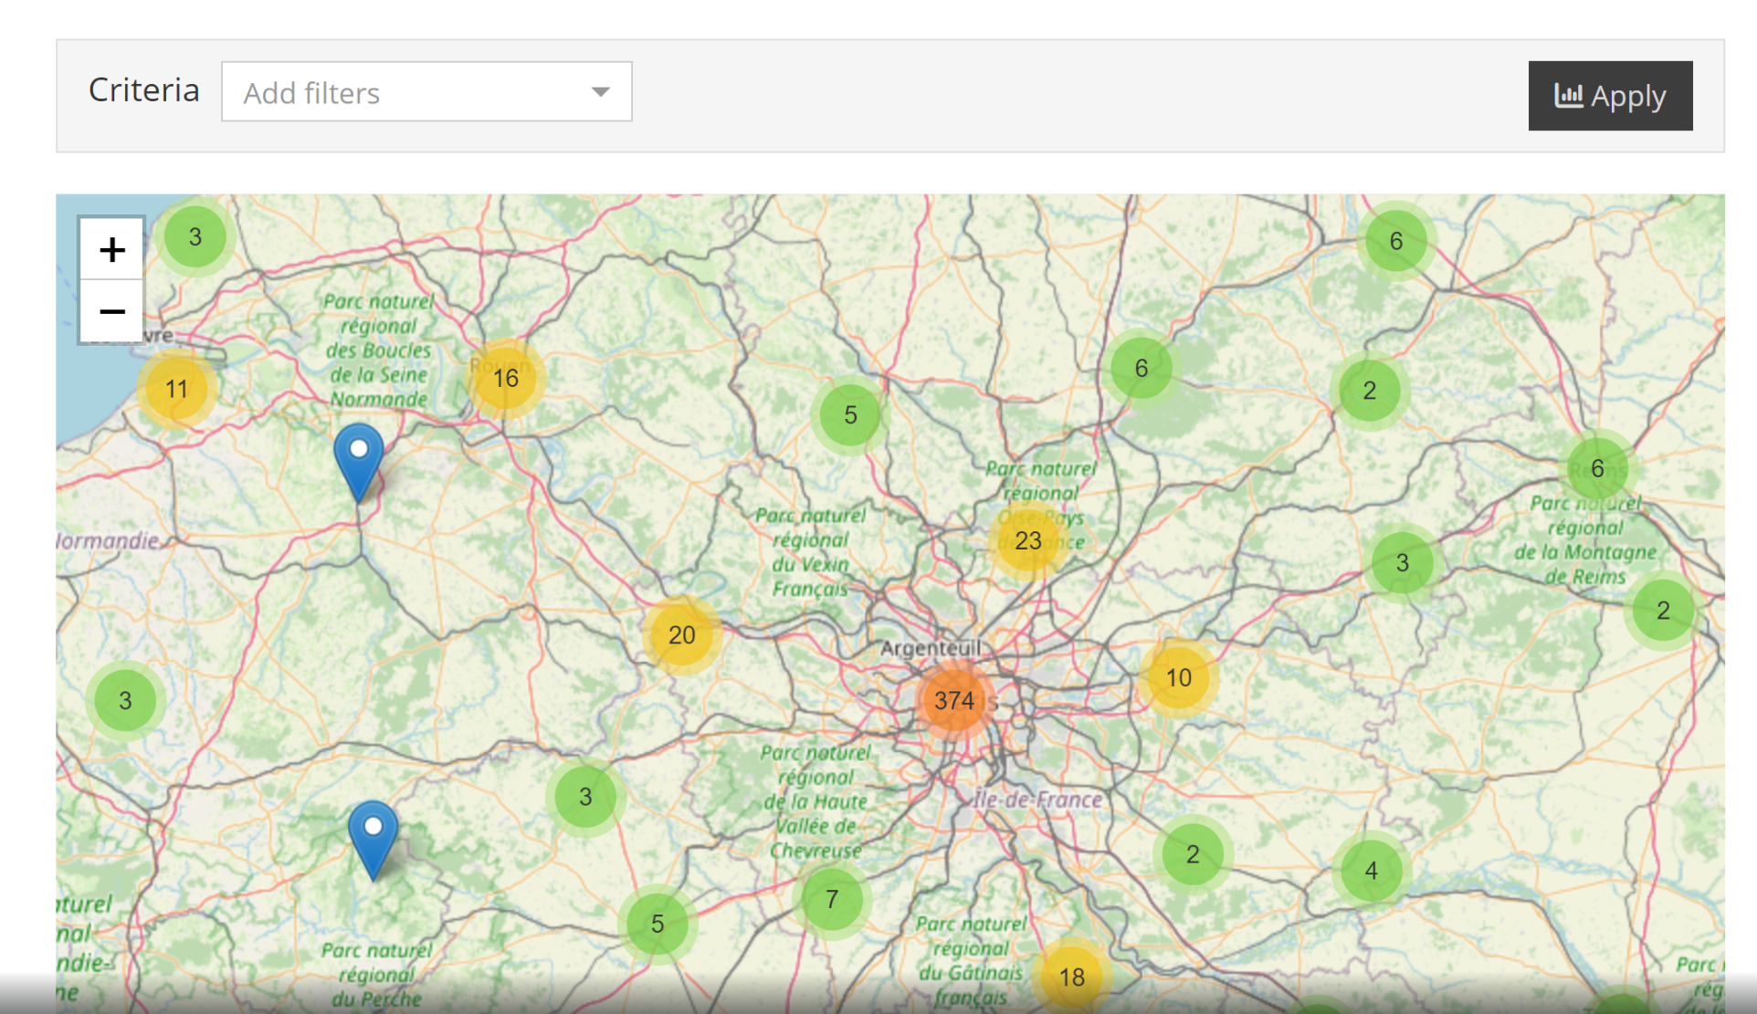Click the orange 374 cluster marker
1757x1014 pixels.
click(x=953, y=700)
